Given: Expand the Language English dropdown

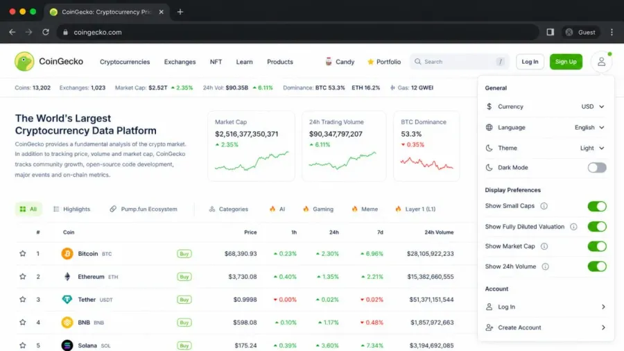Looking at the screenshot, I should click(589, 128).
